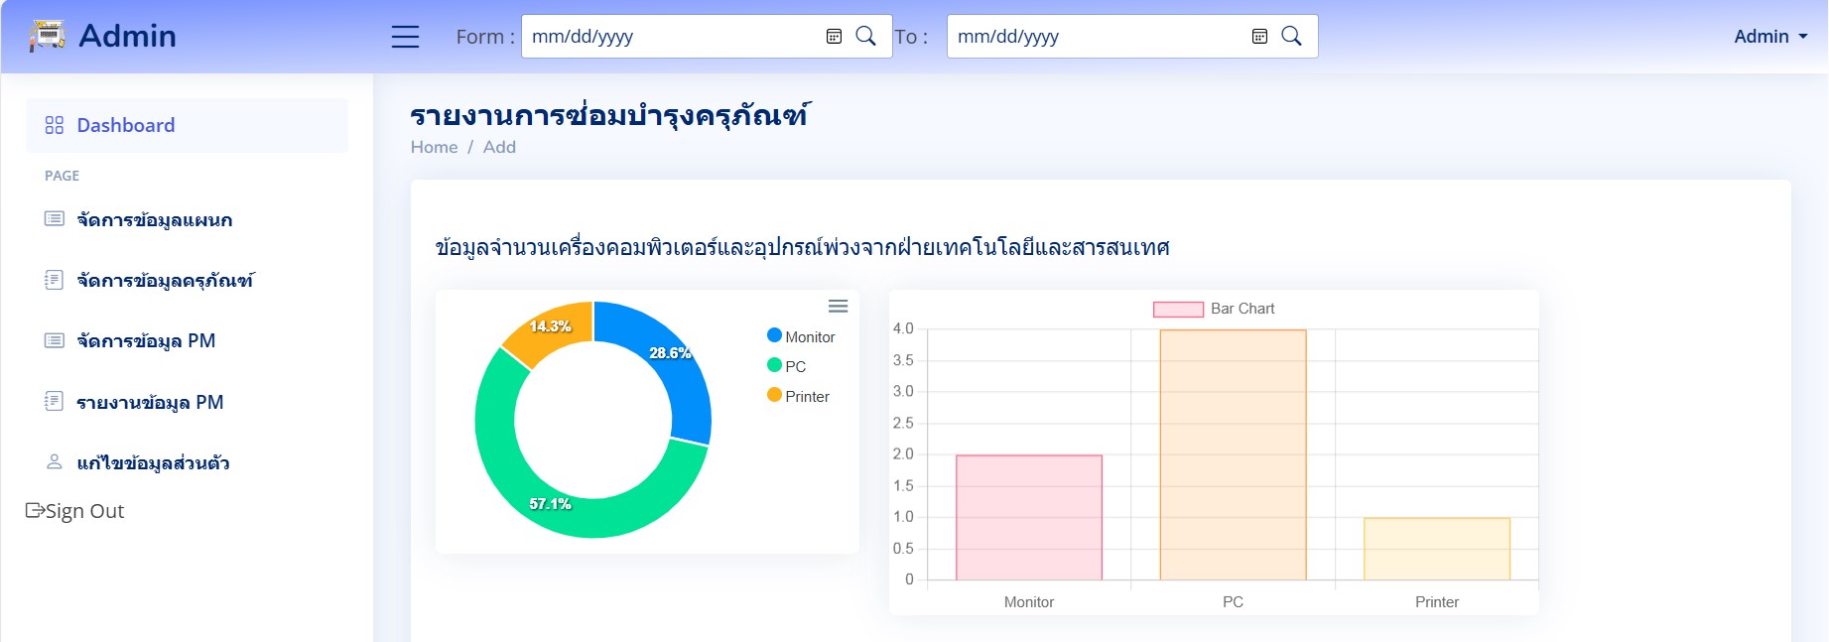Open calendar picker in the To date field
The image size is (1829, 642).
click(x=1259, y=37)
